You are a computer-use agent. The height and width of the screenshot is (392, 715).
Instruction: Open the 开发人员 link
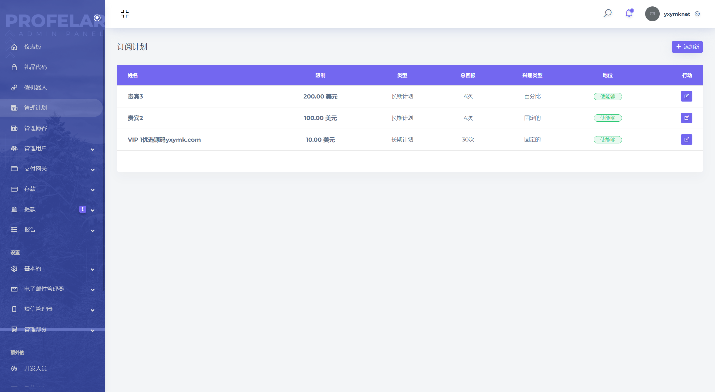pyautogui.click(x=35, y=368)
